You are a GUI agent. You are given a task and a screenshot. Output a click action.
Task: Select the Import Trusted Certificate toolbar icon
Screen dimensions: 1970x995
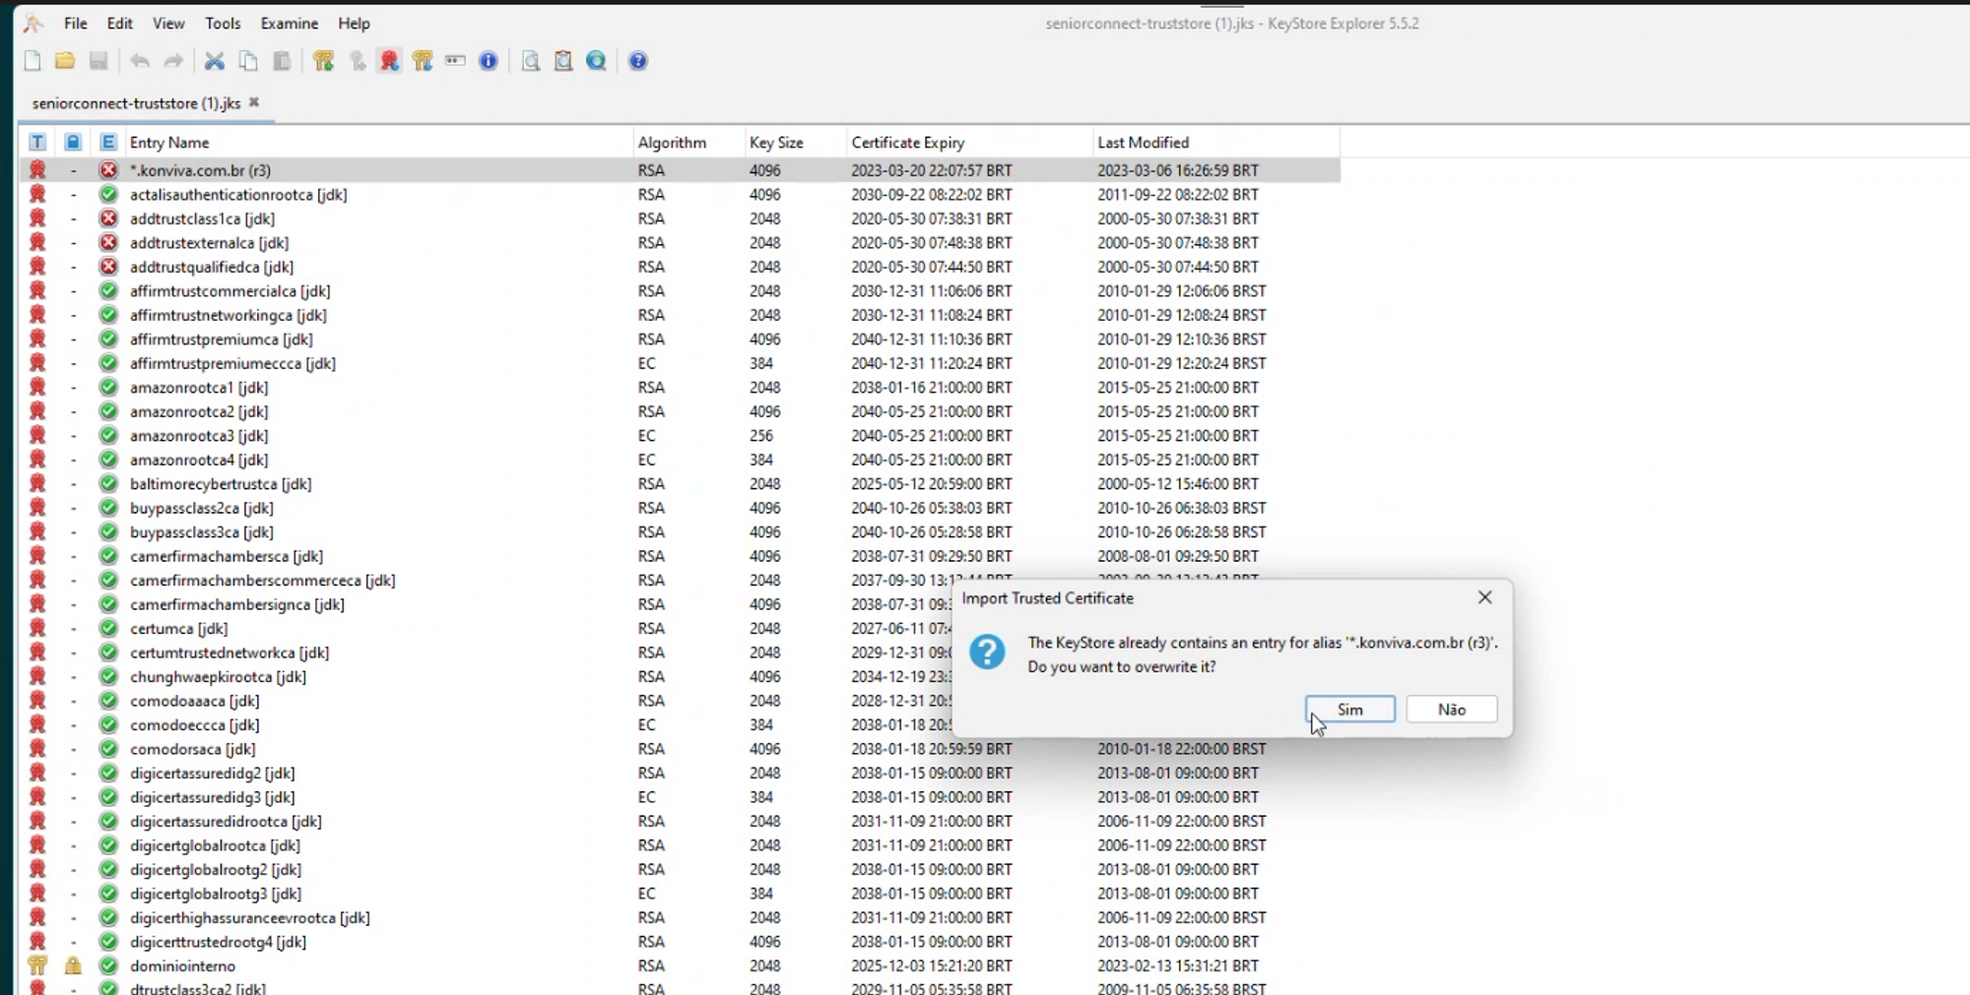[x=390, y=61]
